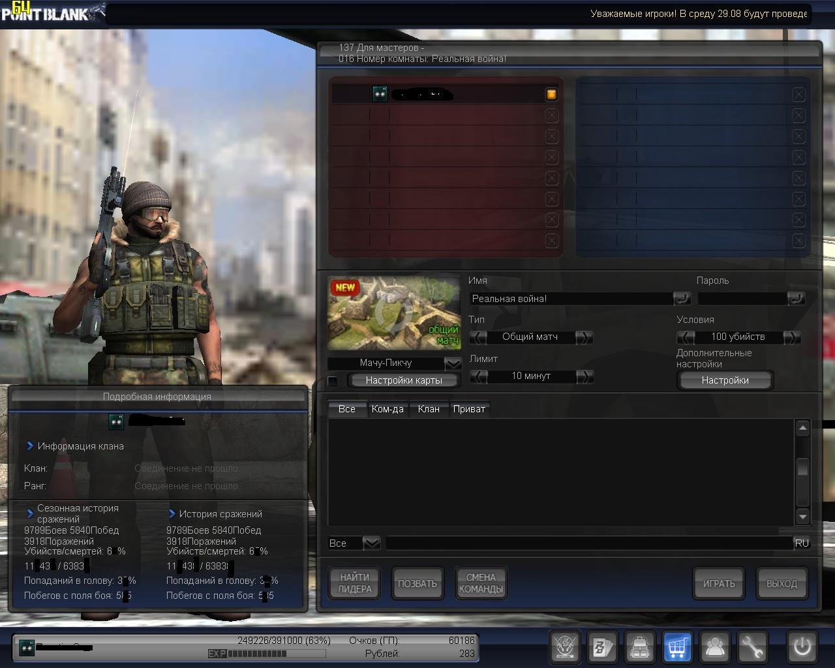The height and width of the screenshot is (668, 835).
Task: Toggle the first red team slot
Action: coord(551,95)
